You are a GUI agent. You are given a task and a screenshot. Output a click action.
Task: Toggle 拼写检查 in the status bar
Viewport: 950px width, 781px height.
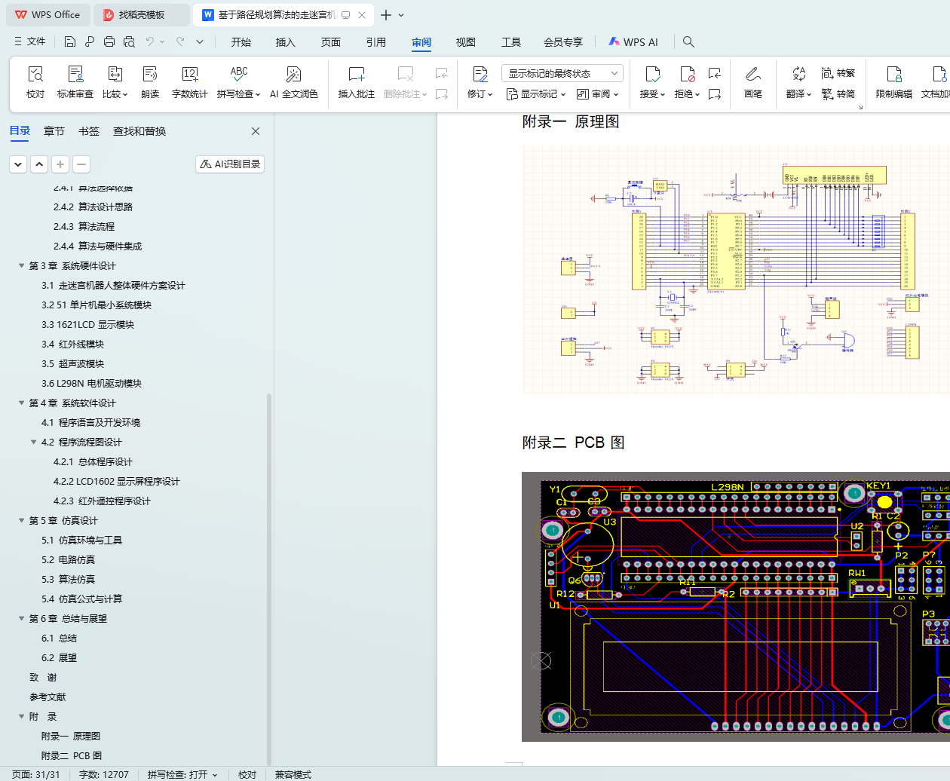coord(182,774)
